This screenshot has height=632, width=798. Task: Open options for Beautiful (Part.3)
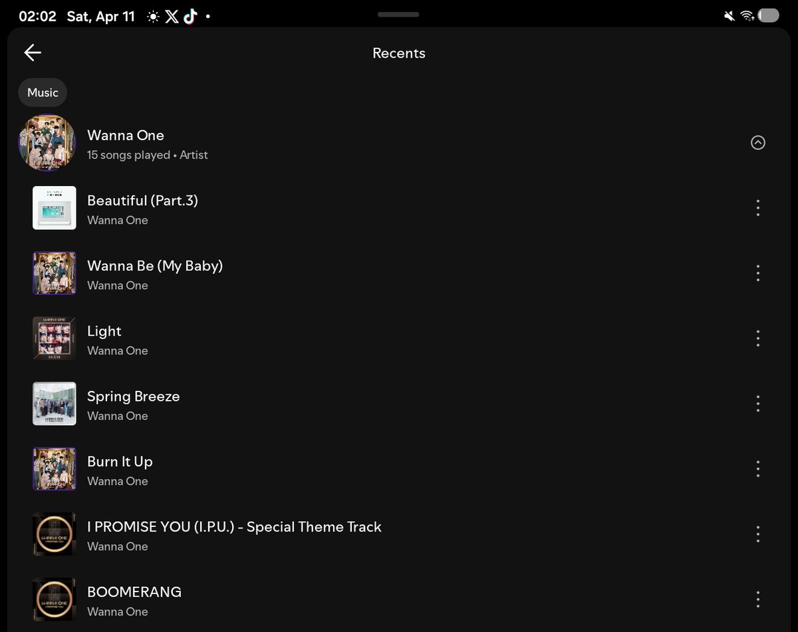(x=757, y=208)
